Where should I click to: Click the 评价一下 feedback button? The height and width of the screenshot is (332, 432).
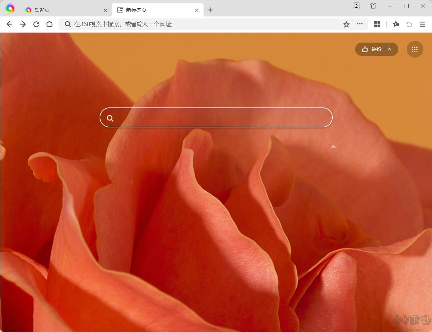point(376,49)
